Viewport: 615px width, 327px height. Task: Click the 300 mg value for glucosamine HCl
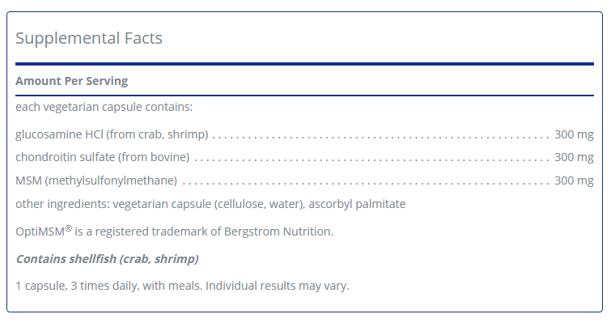coord(574,134)
